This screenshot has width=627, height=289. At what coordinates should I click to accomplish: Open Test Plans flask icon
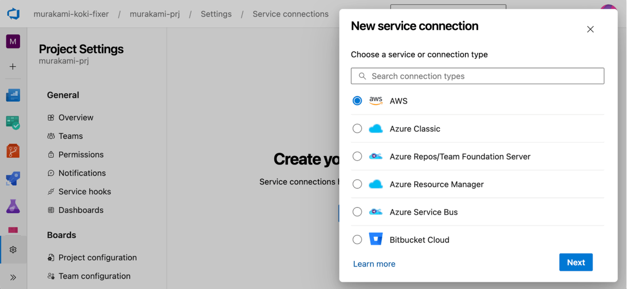click(x=13, y=206)
